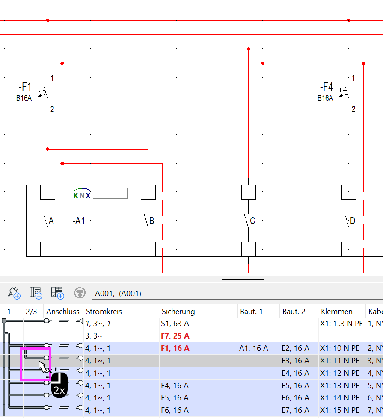
Task: Click the lower terminal box of channel D
Action: coord(349,249)
